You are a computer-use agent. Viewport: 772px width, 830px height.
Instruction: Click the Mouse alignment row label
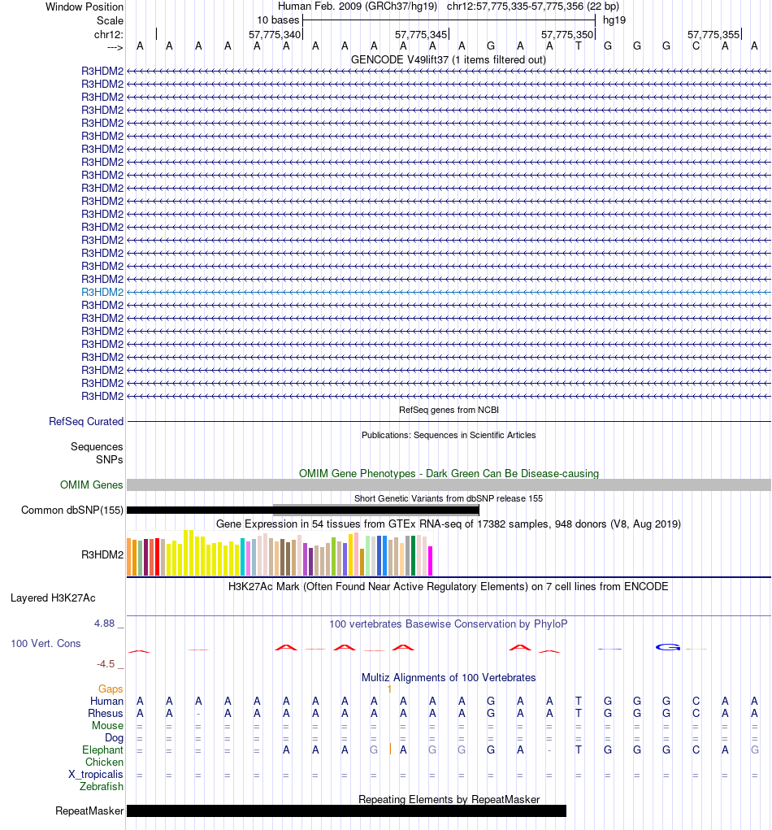point(107,725)
